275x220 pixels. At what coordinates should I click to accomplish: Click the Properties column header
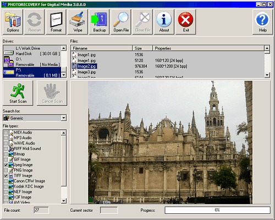pyautogui.click(x=208, y=48)
